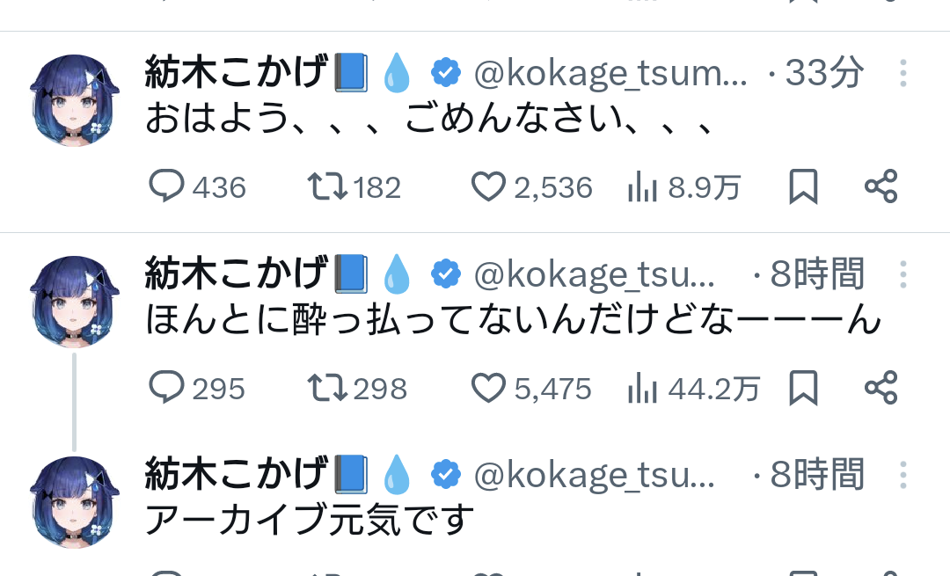The width and height of the screenshot is (950, 576).
Task: Open more options on 33分 tweet
Action: point(902,74)
